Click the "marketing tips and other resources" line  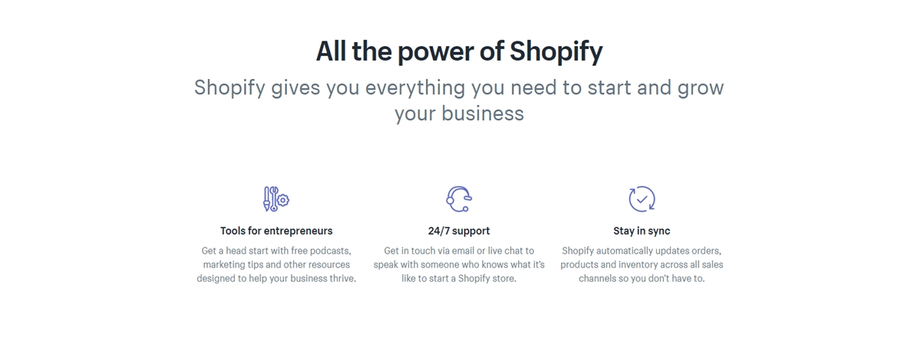(276, 264)
